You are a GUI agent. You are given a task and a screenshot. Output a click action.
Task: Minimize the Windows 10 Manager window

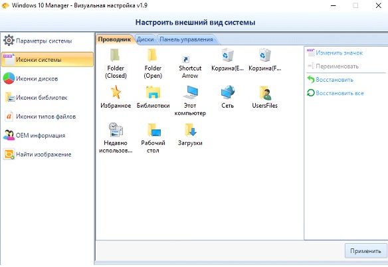tap(334, 5)
